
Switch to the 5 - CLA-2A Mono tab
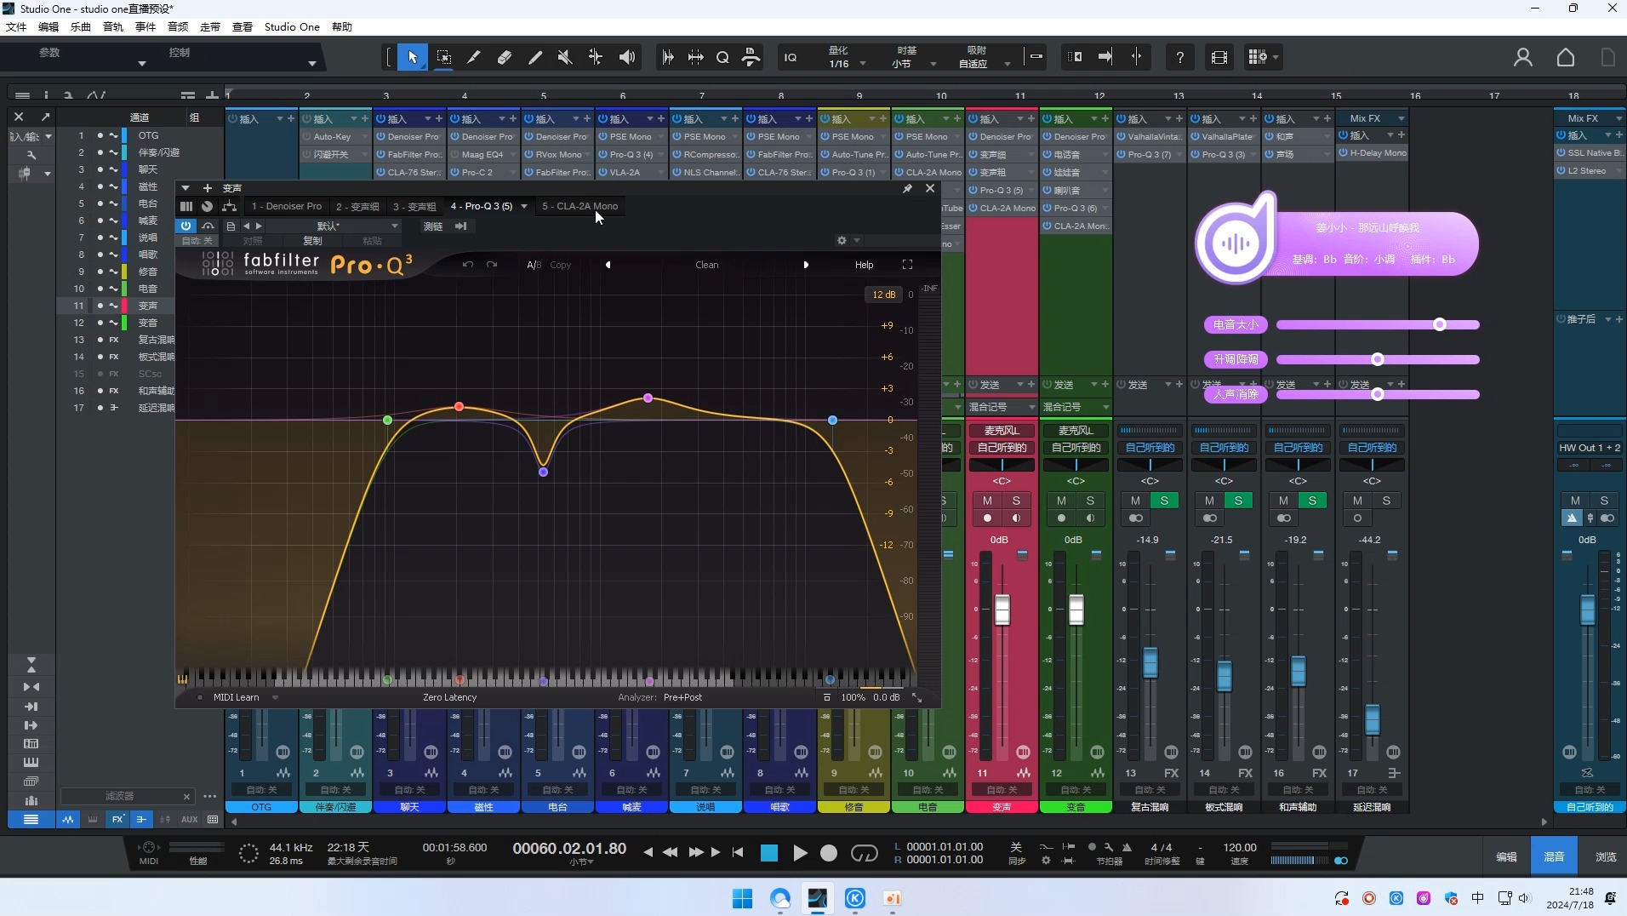[x=580, y=206]
